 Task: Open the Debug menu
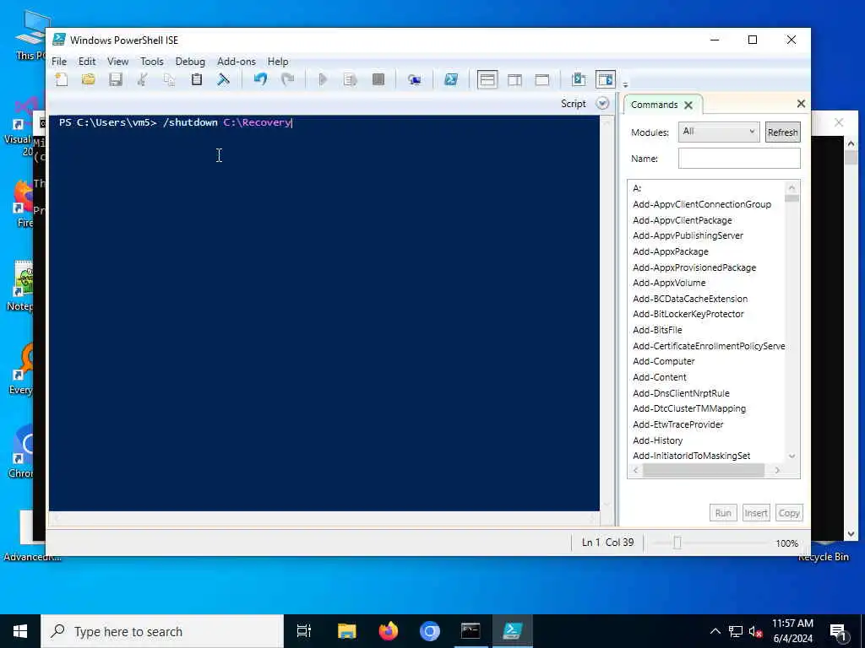tap(190, 61)
